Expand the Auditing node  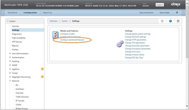pos(10,61)
